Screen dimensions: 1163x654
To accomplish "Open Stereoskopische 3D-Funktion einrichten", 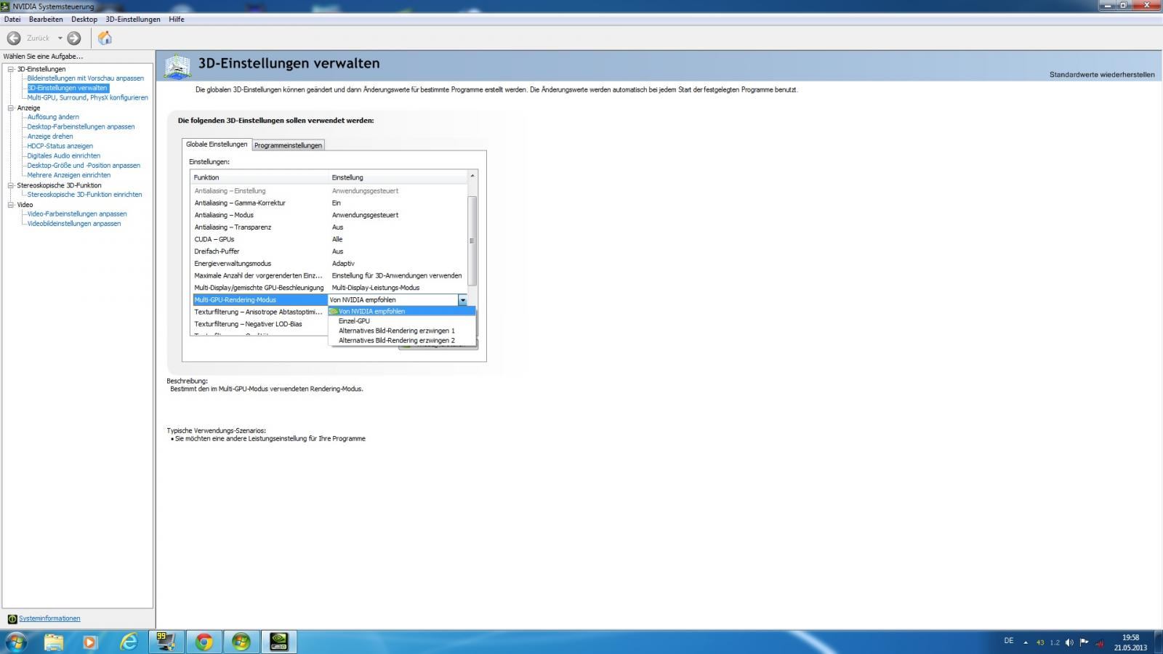I will point(84,195).
